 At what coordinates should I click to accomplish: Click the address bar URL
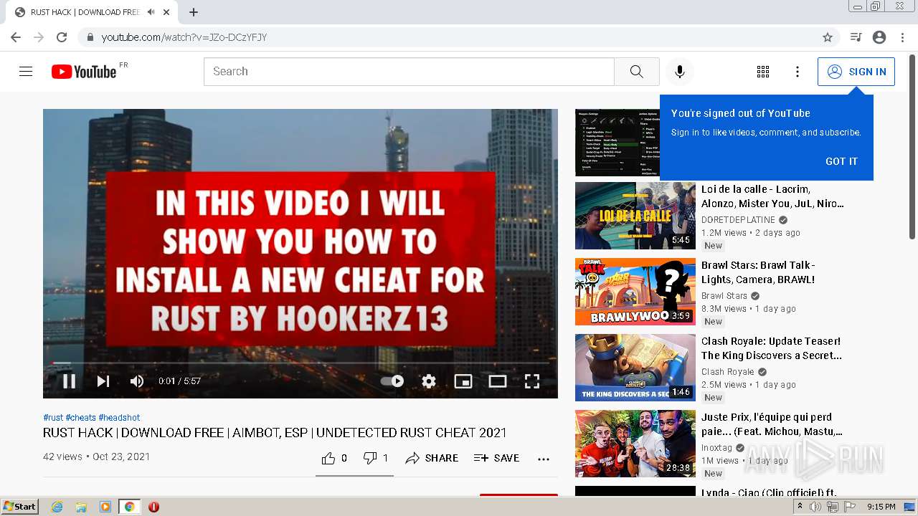184,37
